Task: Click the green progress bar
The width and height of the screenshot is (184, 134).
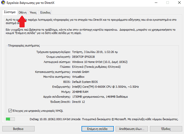Action: point(10,119)
